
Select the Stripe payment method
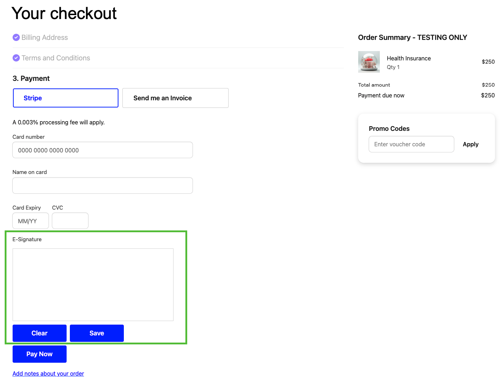[x=66, y=98]
